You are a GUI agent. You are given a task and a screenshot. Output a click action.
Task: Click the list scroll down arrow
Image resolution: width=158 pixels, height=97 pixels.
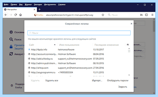(129, 75)
